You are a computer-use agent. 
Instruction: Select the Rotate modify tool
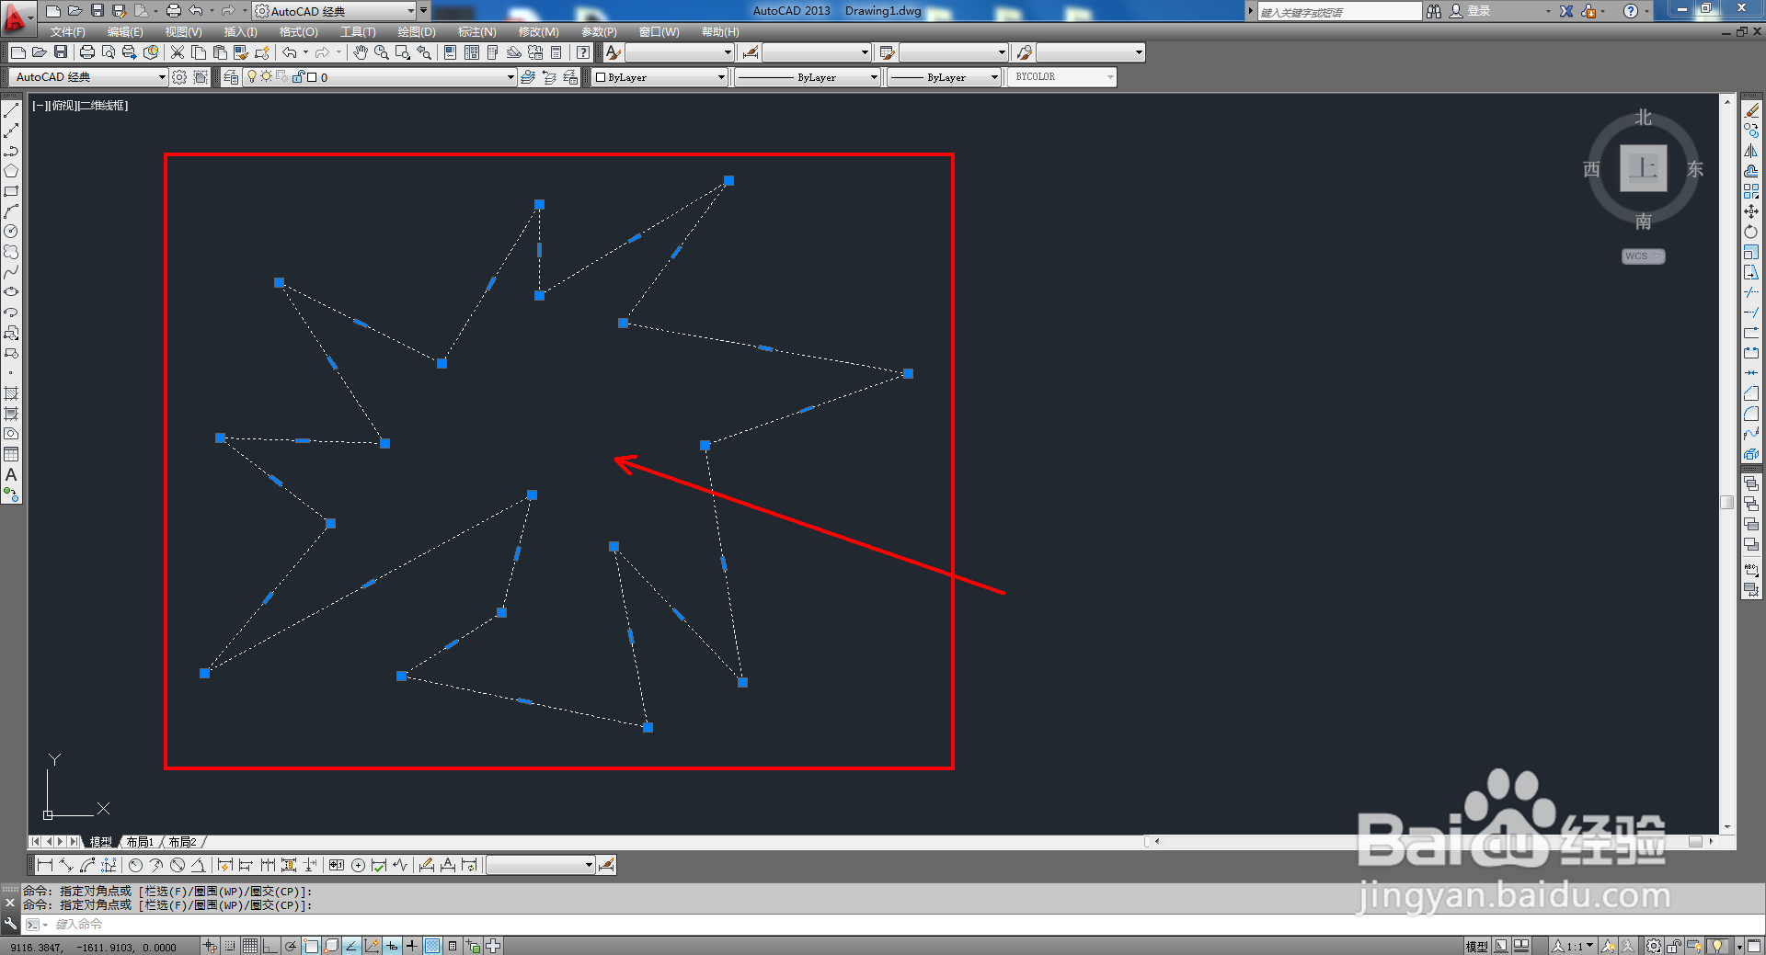point(1751,232)
